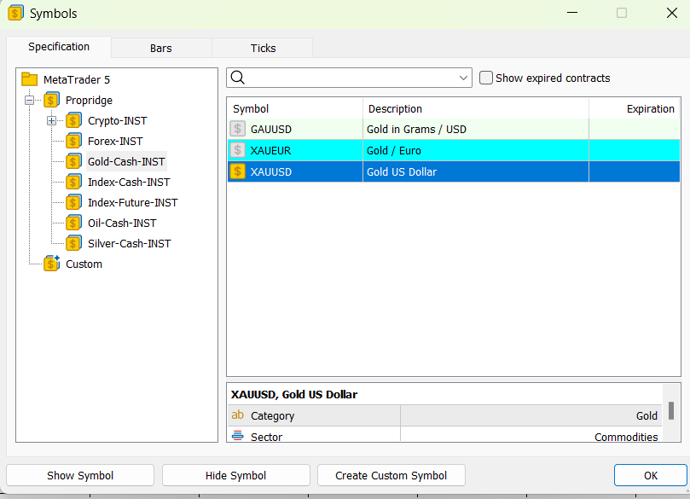Click the Category property row label
690x499 pixels.
tap(272, 415)
